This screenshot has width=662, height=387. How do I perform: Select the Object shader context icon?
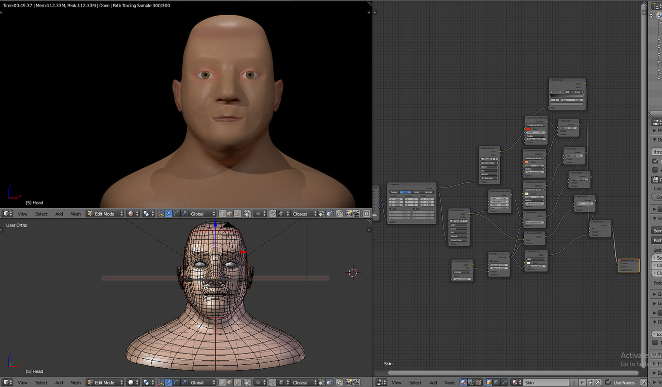(488, 382)
